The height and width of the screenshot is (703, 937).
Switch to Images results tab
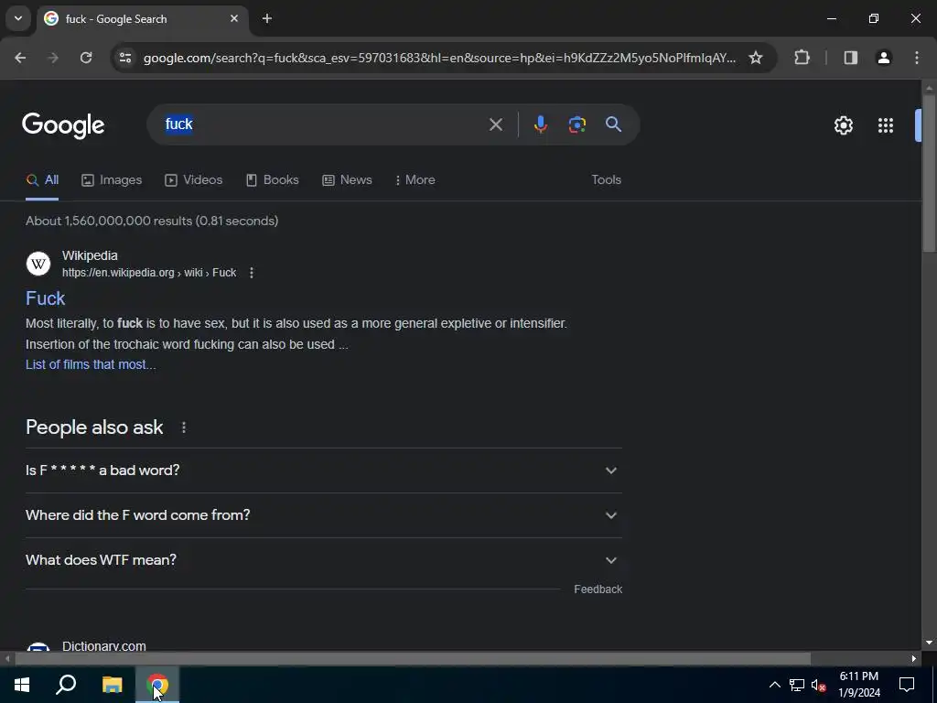point(112,180)
